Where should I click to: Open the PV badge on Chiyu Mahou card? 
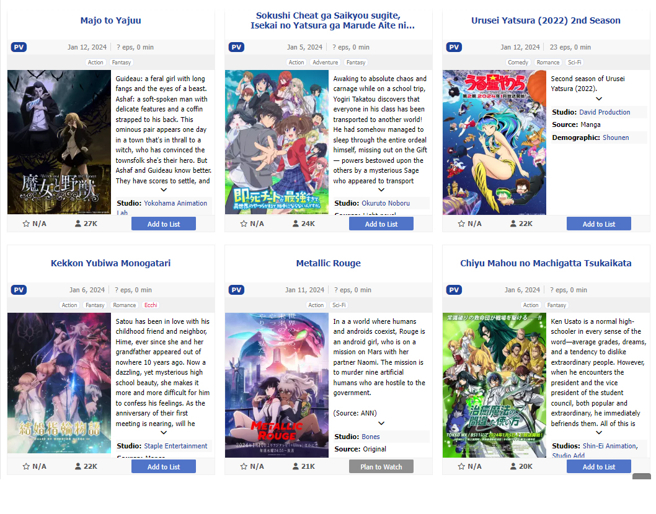coord(454,290)
